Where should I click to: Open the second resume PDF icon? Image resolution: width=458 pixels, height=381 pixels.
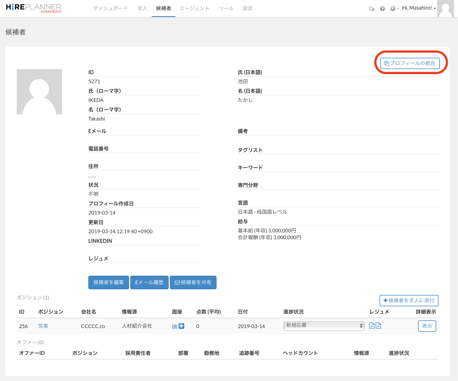[x=378, y=326]
